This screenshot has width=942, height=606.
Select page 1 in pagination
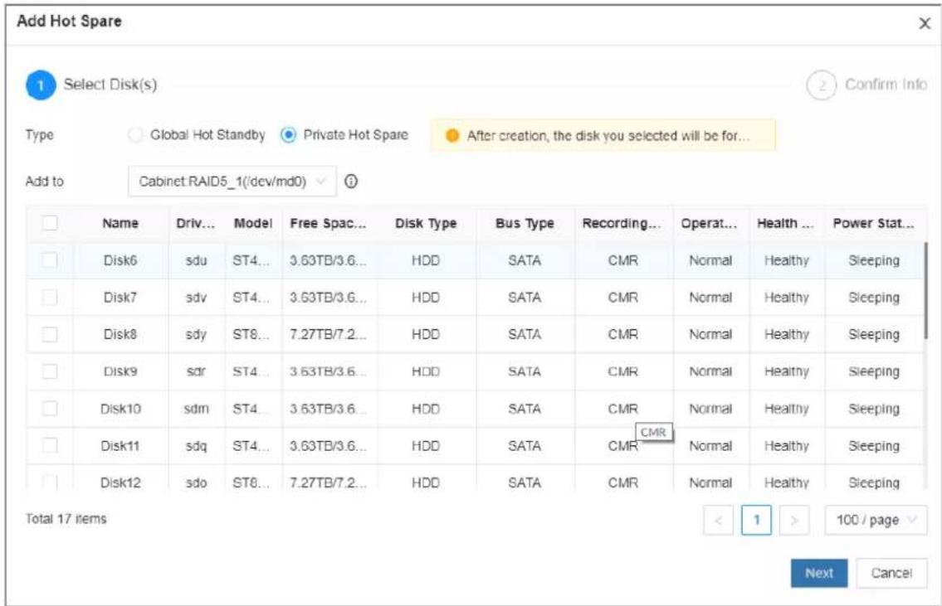click(756, 520)
